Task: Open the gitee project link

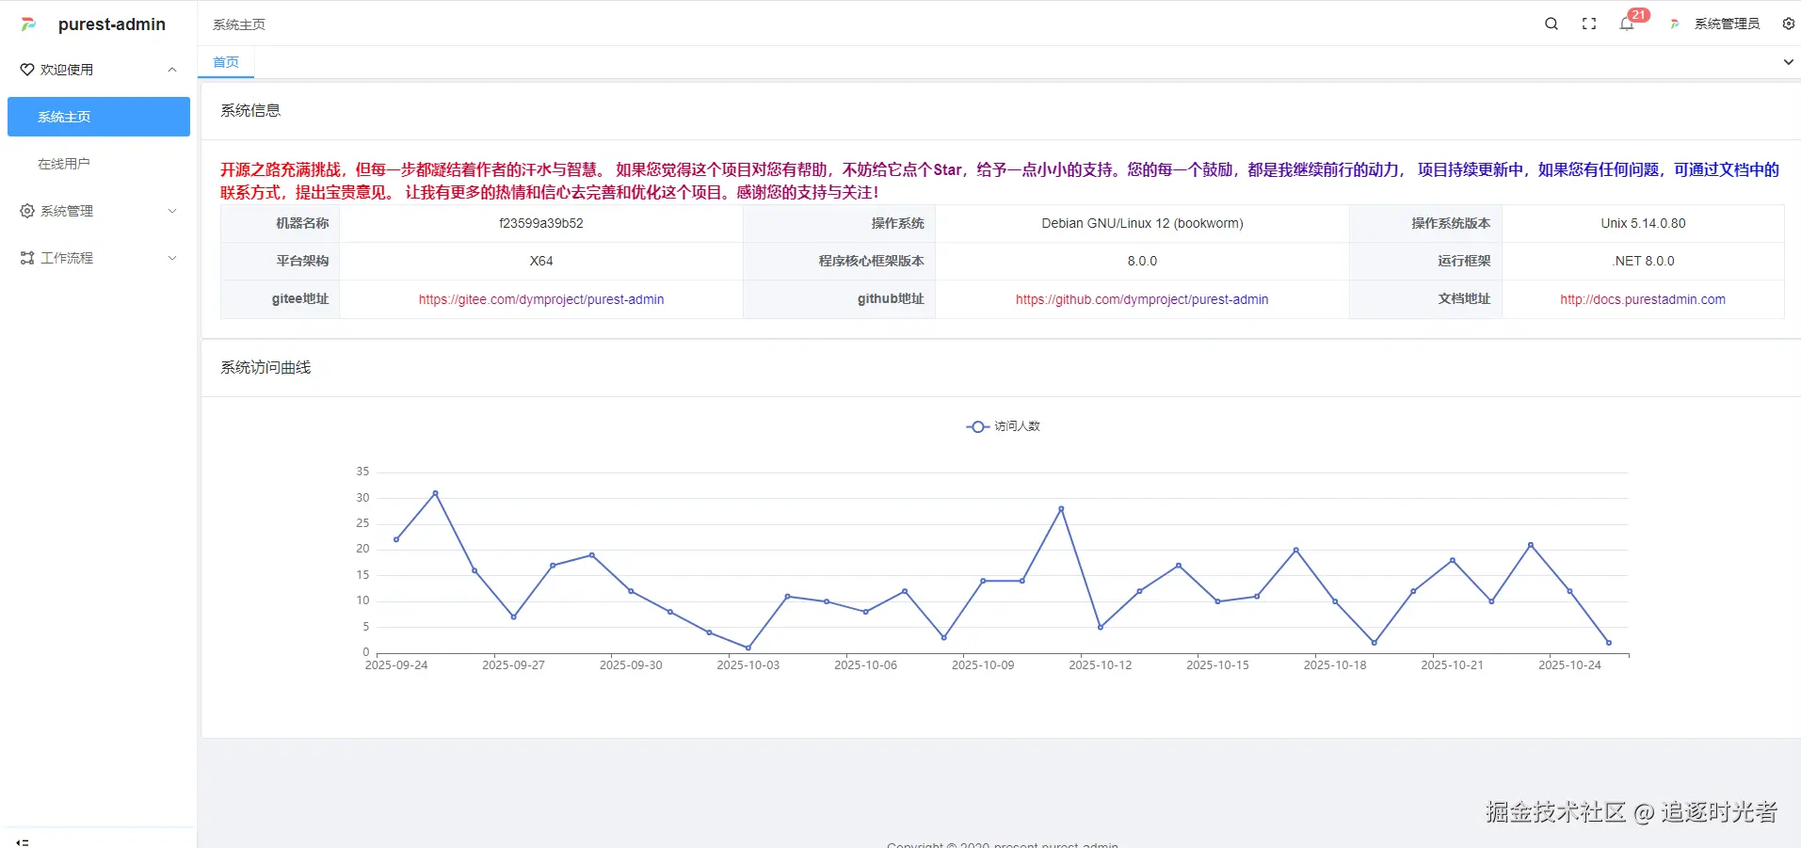Action: (x=541, y=299)
